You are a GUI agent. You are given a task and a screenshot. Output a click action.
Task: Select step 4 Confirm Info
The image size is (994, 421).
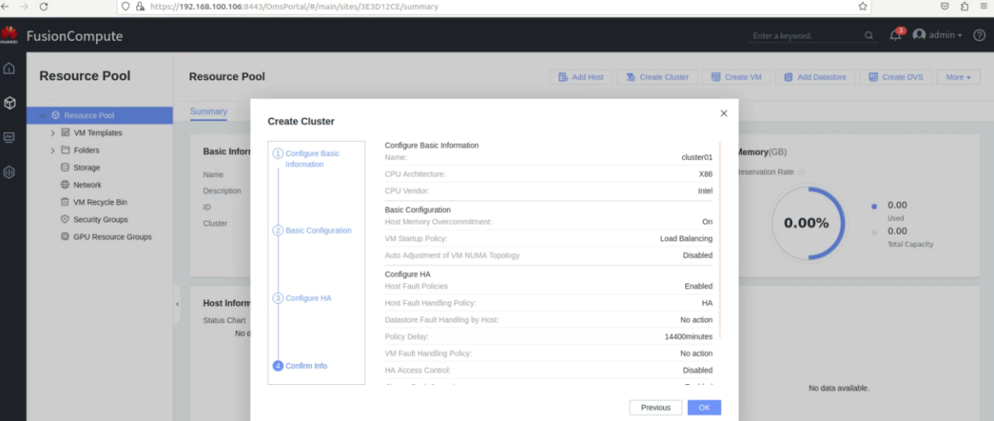pyautogui.click(x=300, y=366)
